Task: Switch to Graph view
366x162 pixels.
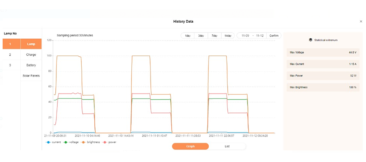Action: [x=190, y=146]
